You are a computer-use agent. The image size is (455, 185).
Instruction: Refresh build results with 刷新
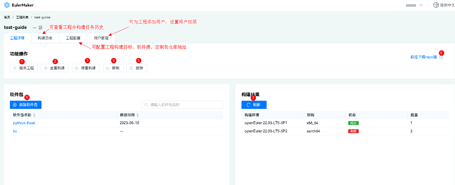(254, 105)
